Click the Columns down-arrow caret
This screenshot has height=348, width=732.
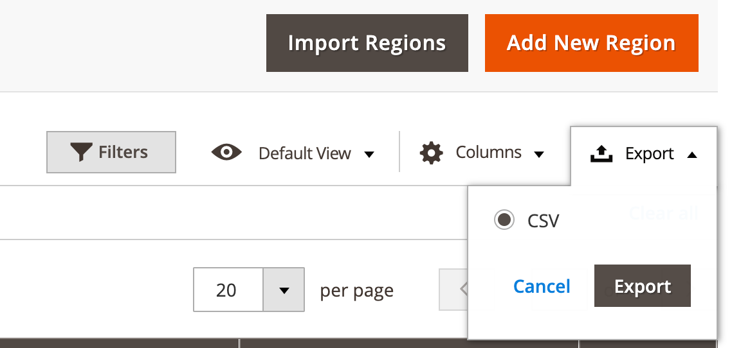(x=539, y=154)
